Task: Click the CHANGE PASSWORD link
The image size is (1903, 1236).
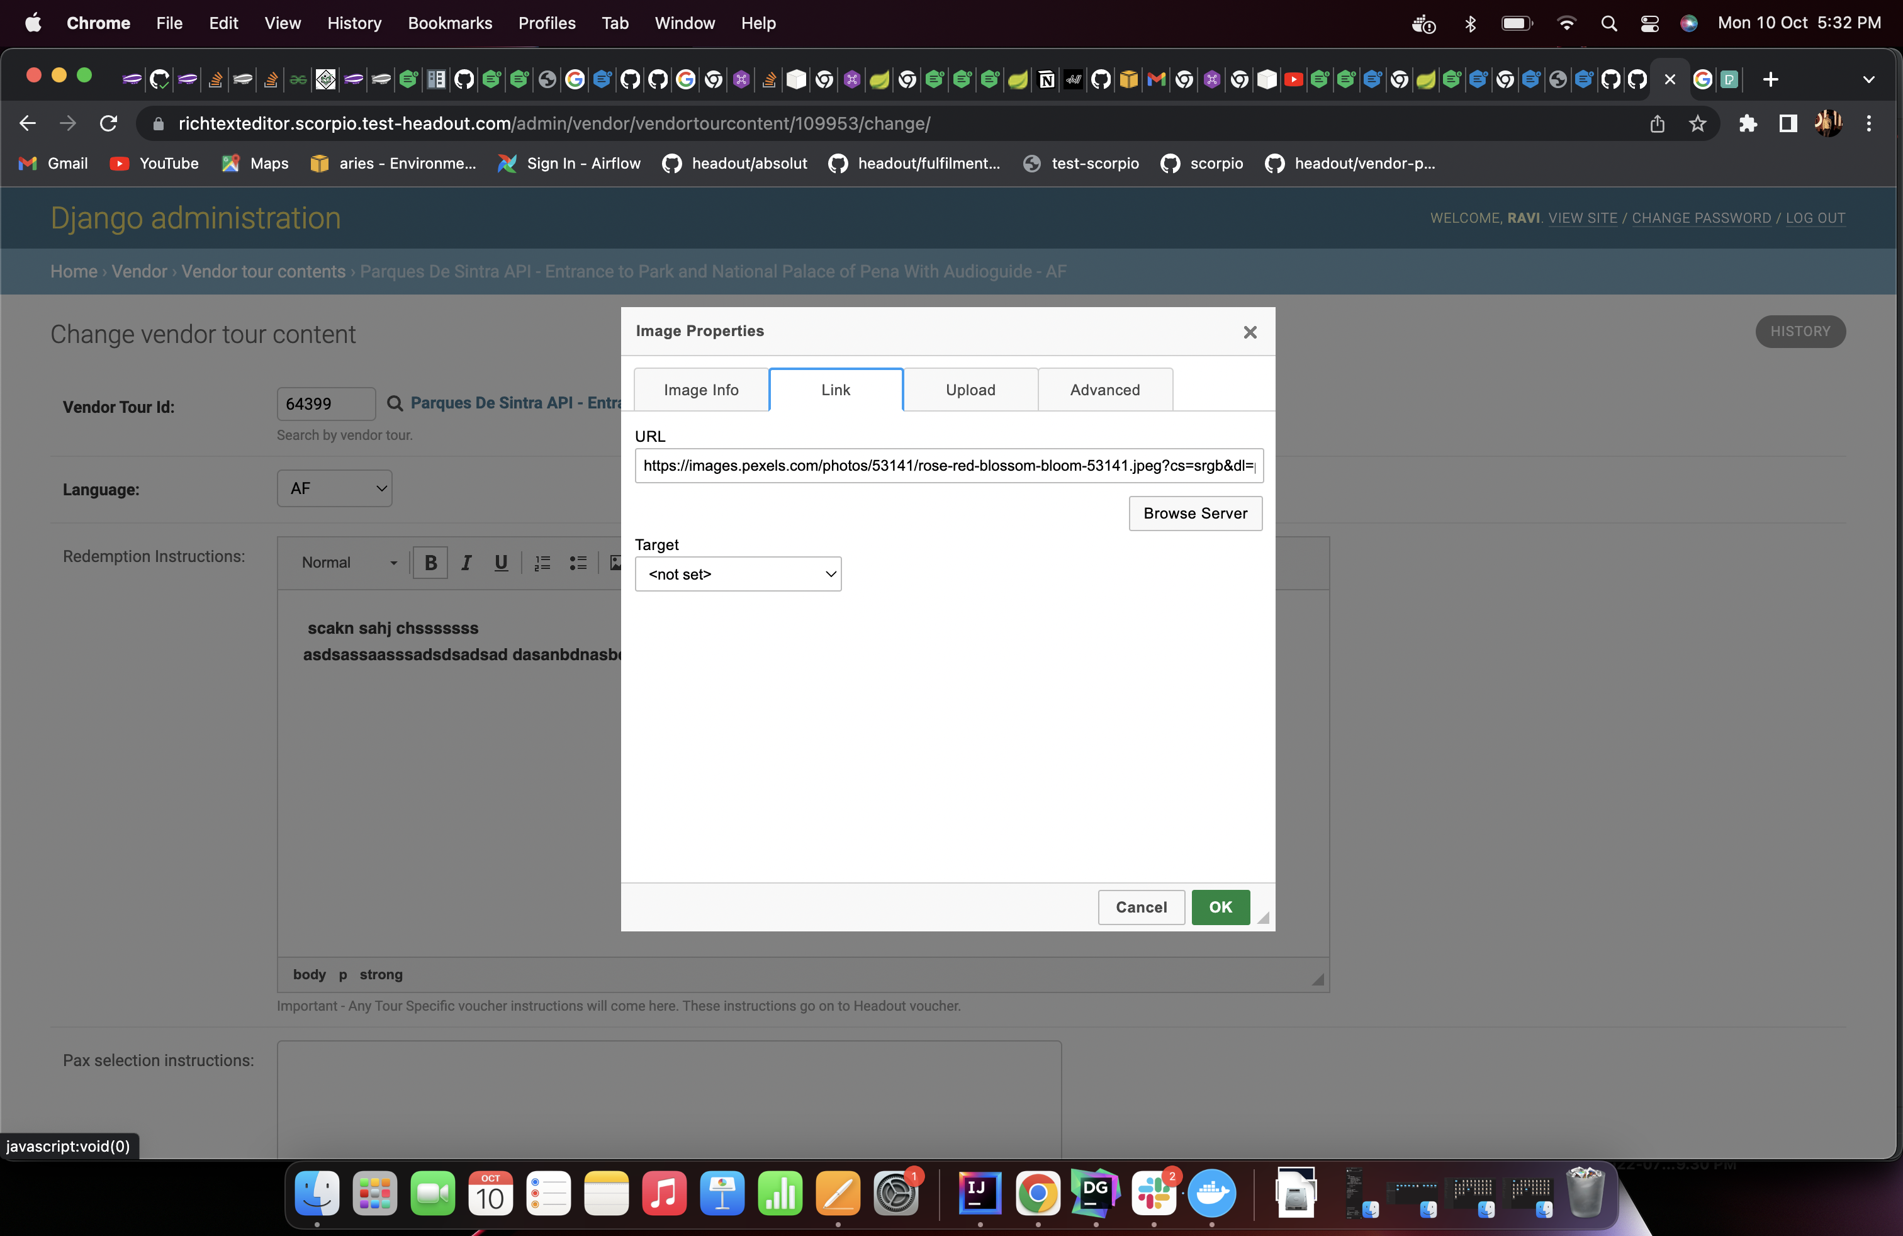Action: [1701, 218]
